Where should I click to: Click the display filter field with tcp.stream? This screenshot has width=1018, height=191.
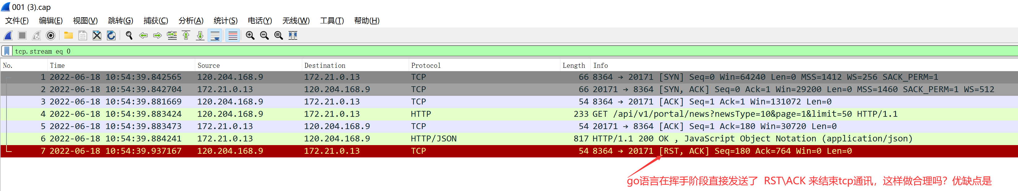(514, 51)
